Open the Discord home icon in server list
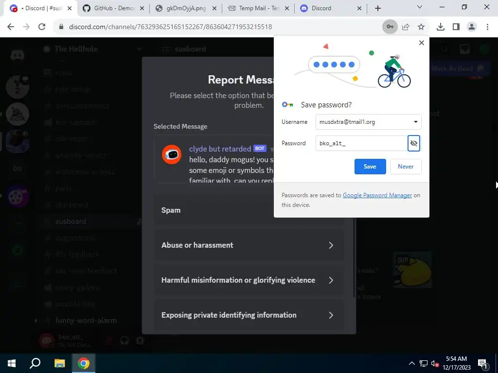This screenshot has height=373, width=498. pyautogui.click(x=18, y=55)
